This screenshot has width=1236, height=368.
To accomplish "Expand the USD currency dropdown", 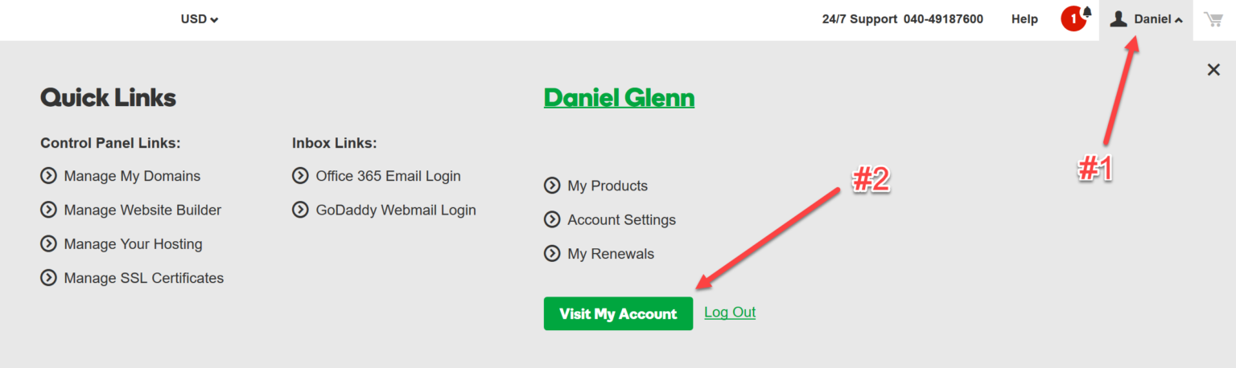I will click(200, 19).
